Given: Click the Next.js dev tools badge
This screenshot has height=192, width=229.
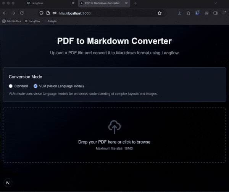Looking at the screenshot, I should pos(8,183).
